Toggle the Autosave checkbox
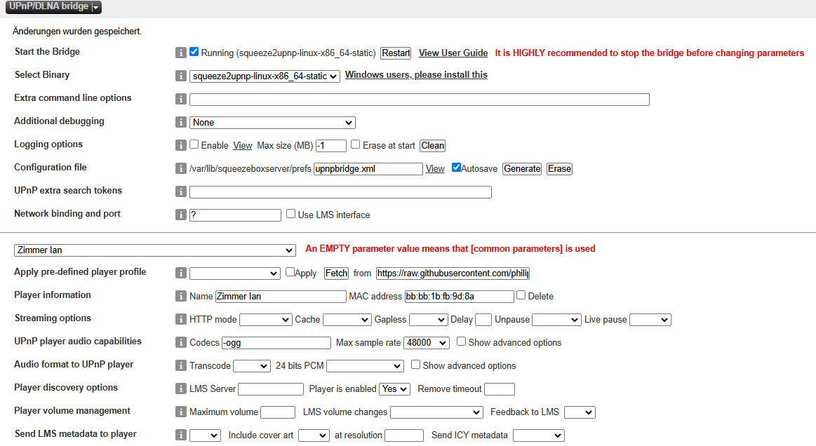Image resolution: width=816 pixels, height=446 pixels. [x=456, y=167]
